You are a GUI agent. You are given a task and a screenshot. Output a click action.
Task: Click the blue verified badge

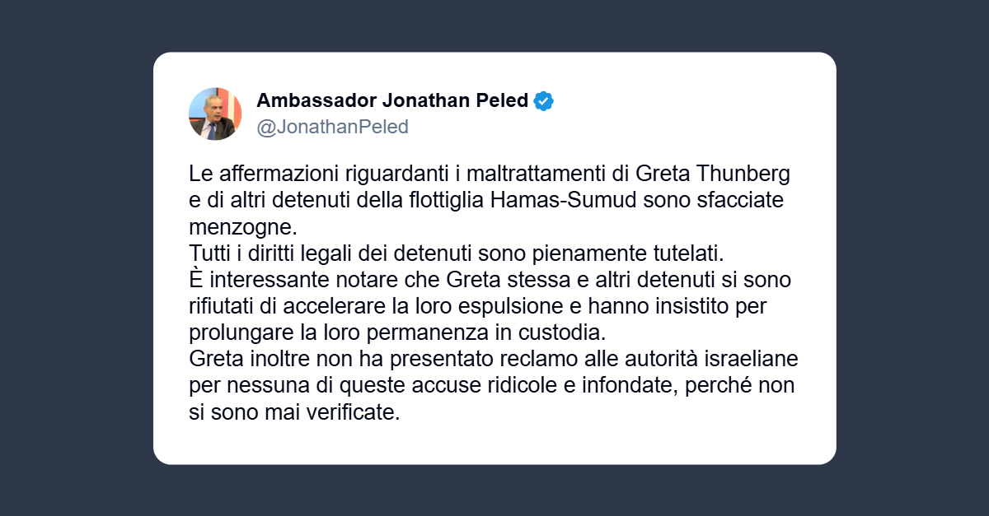544,101
